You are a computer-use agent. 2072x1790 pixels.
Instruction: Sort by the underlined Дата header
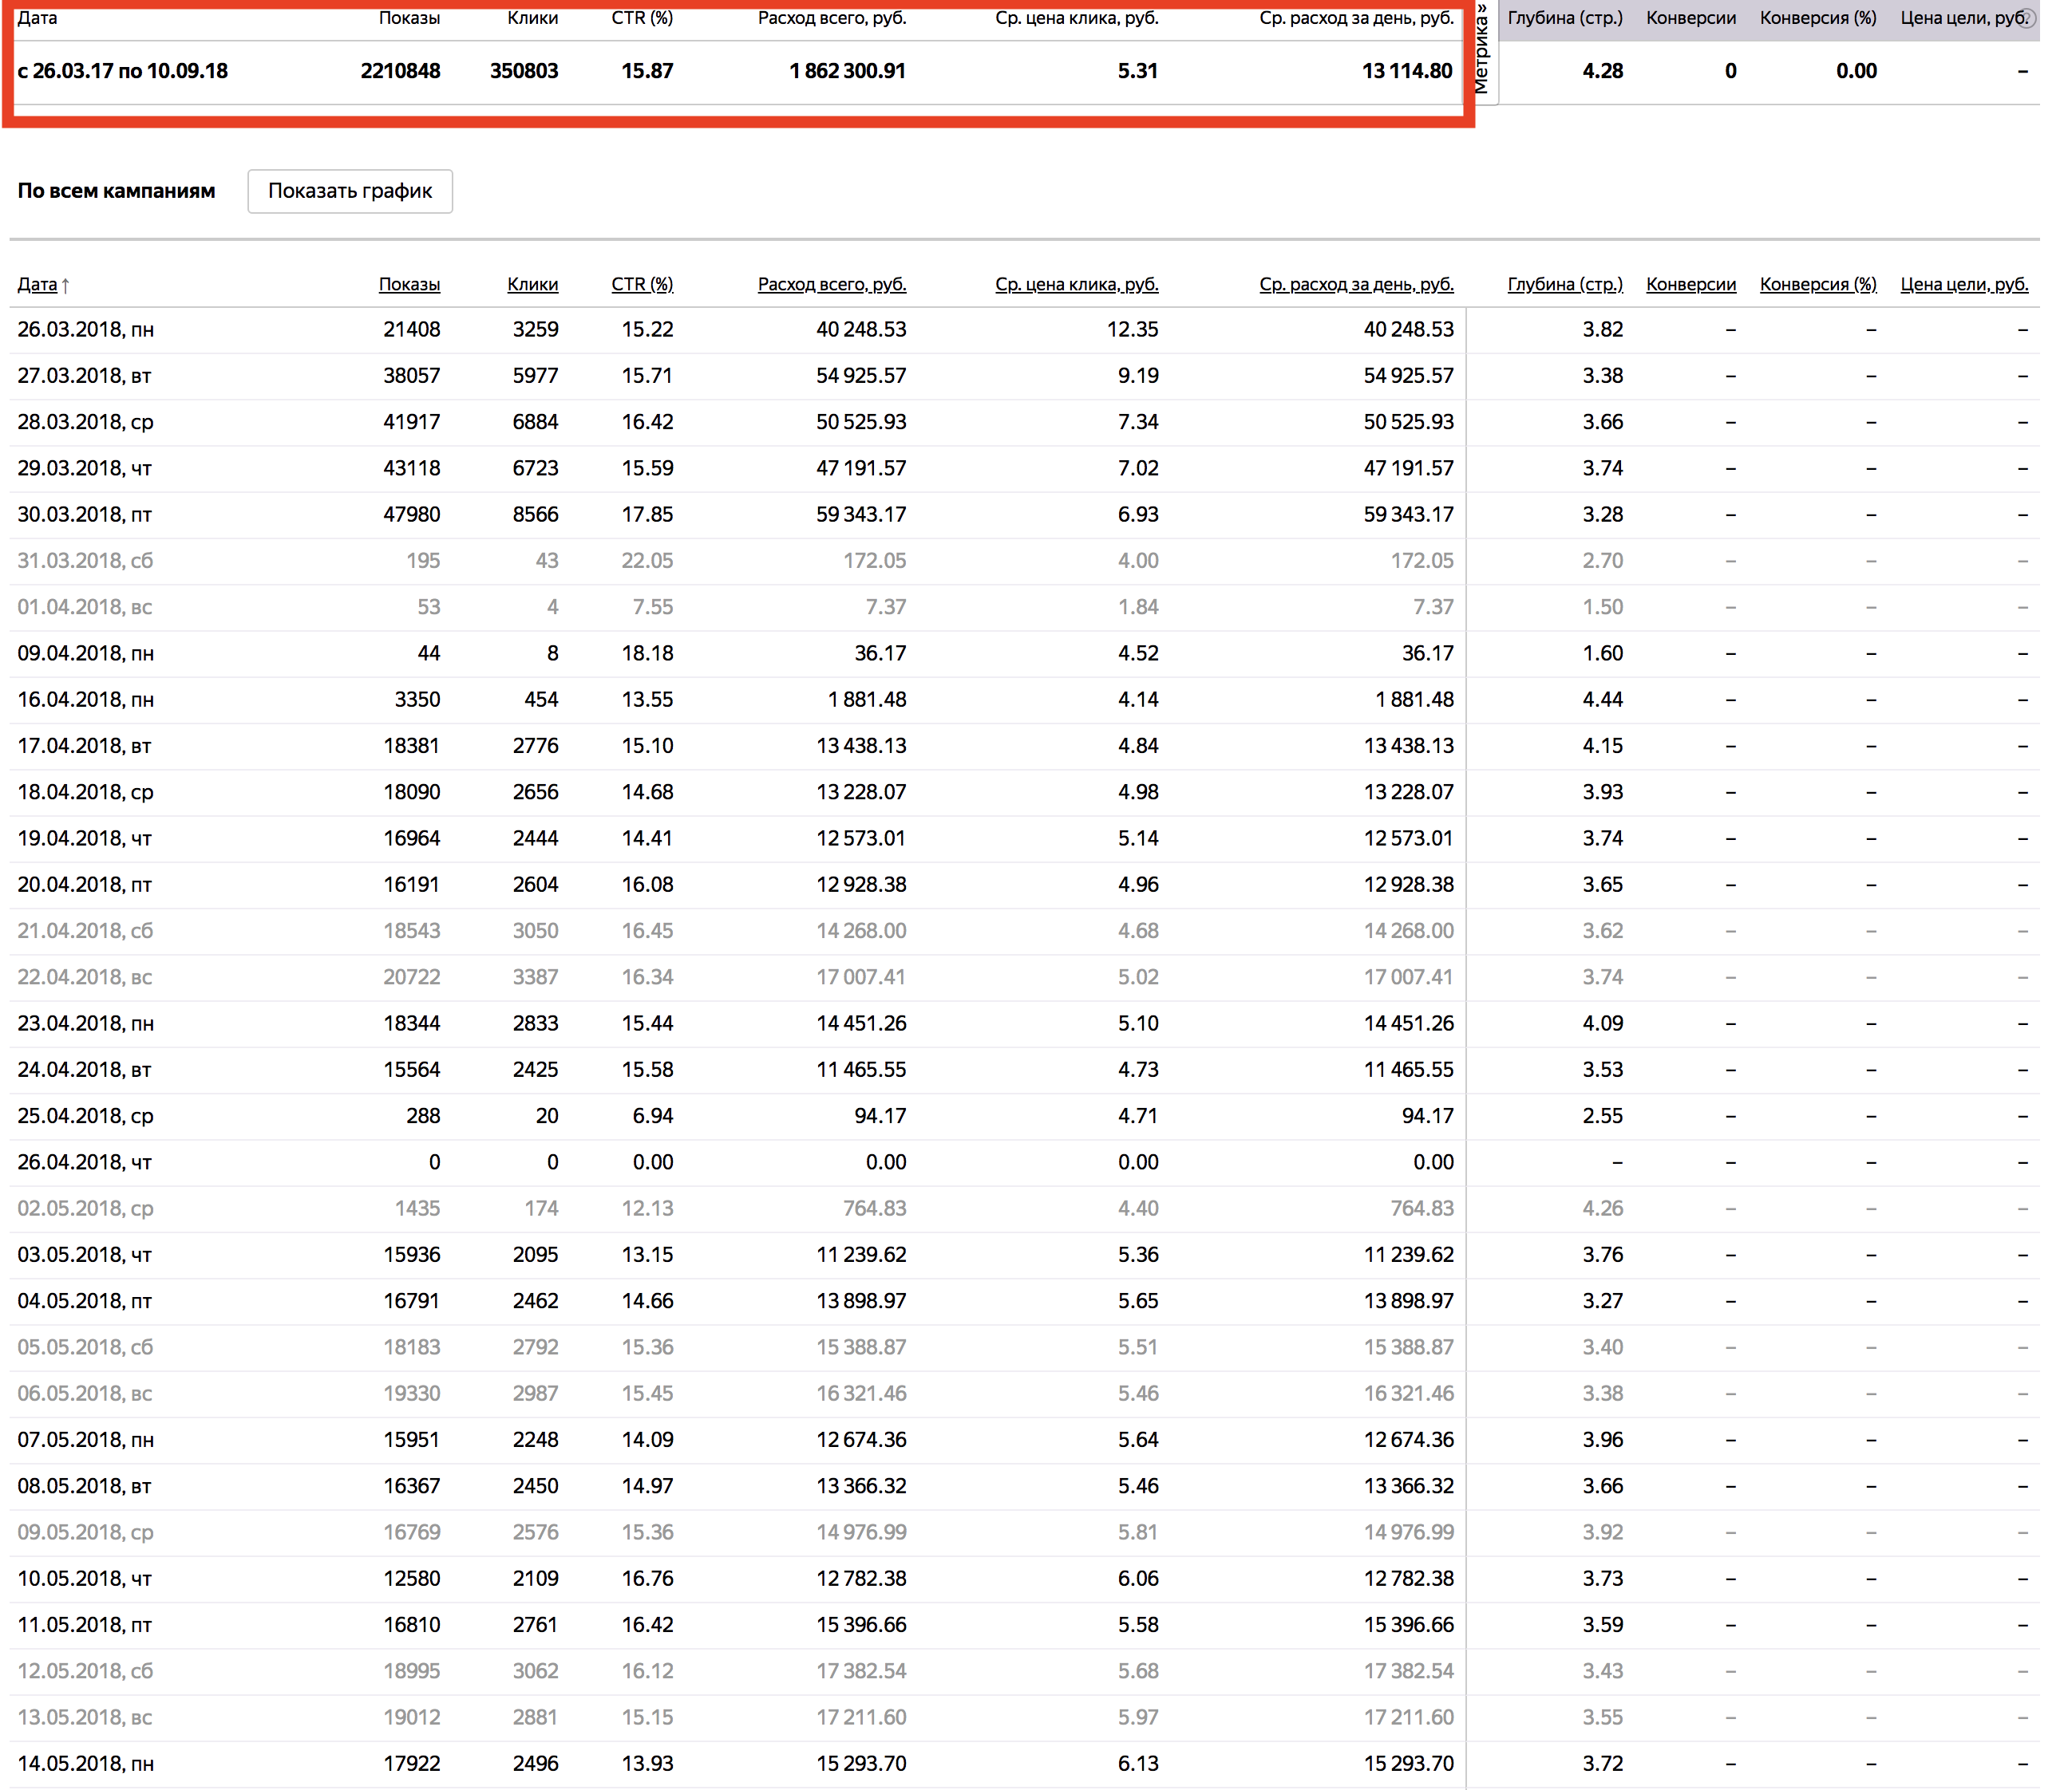point(37,285)
